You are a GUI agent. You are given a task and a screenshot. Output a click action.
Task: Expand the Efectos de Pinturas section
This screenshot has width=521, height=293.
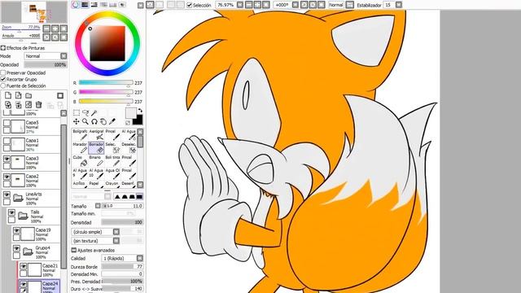(x=3, y=48)
